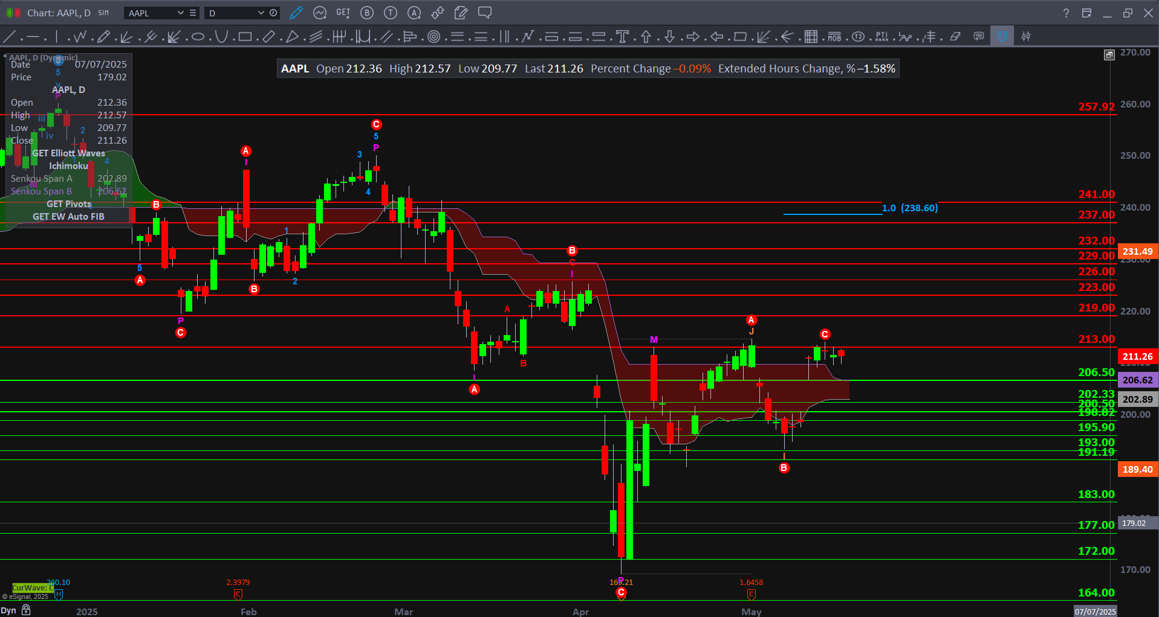Expand the wave-circle studies dropdown
1159x617 pixels.
point(320,13)
